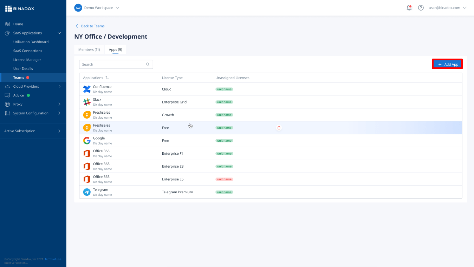
Task: Click the back arrow beside Back to Teams
Action: point(77,26)
